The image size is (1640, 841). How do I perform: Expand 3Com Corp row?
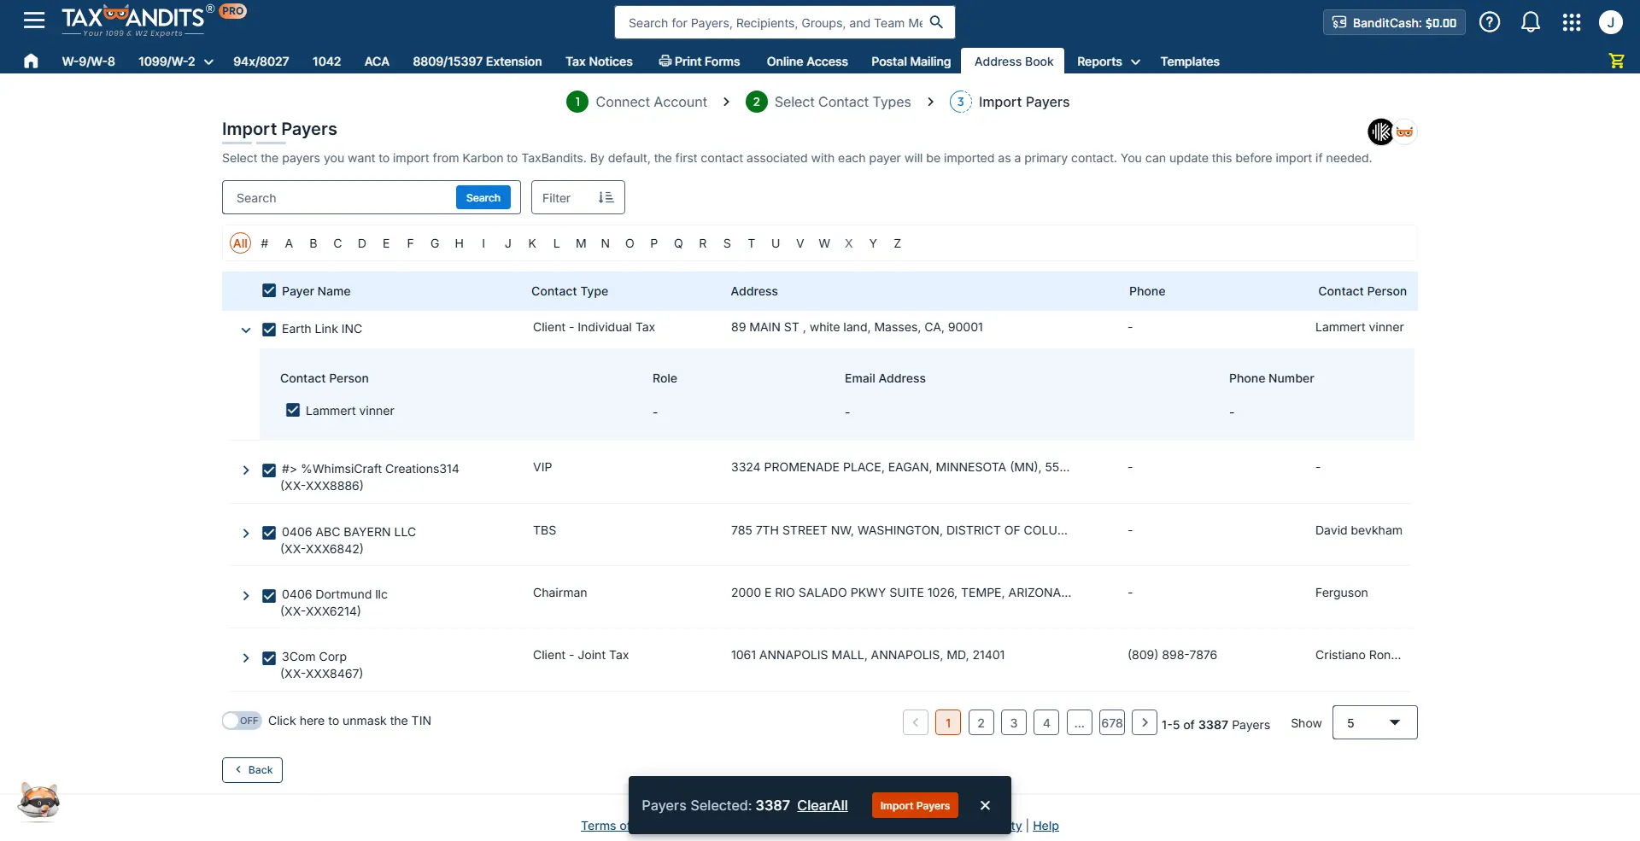(246, 658)
